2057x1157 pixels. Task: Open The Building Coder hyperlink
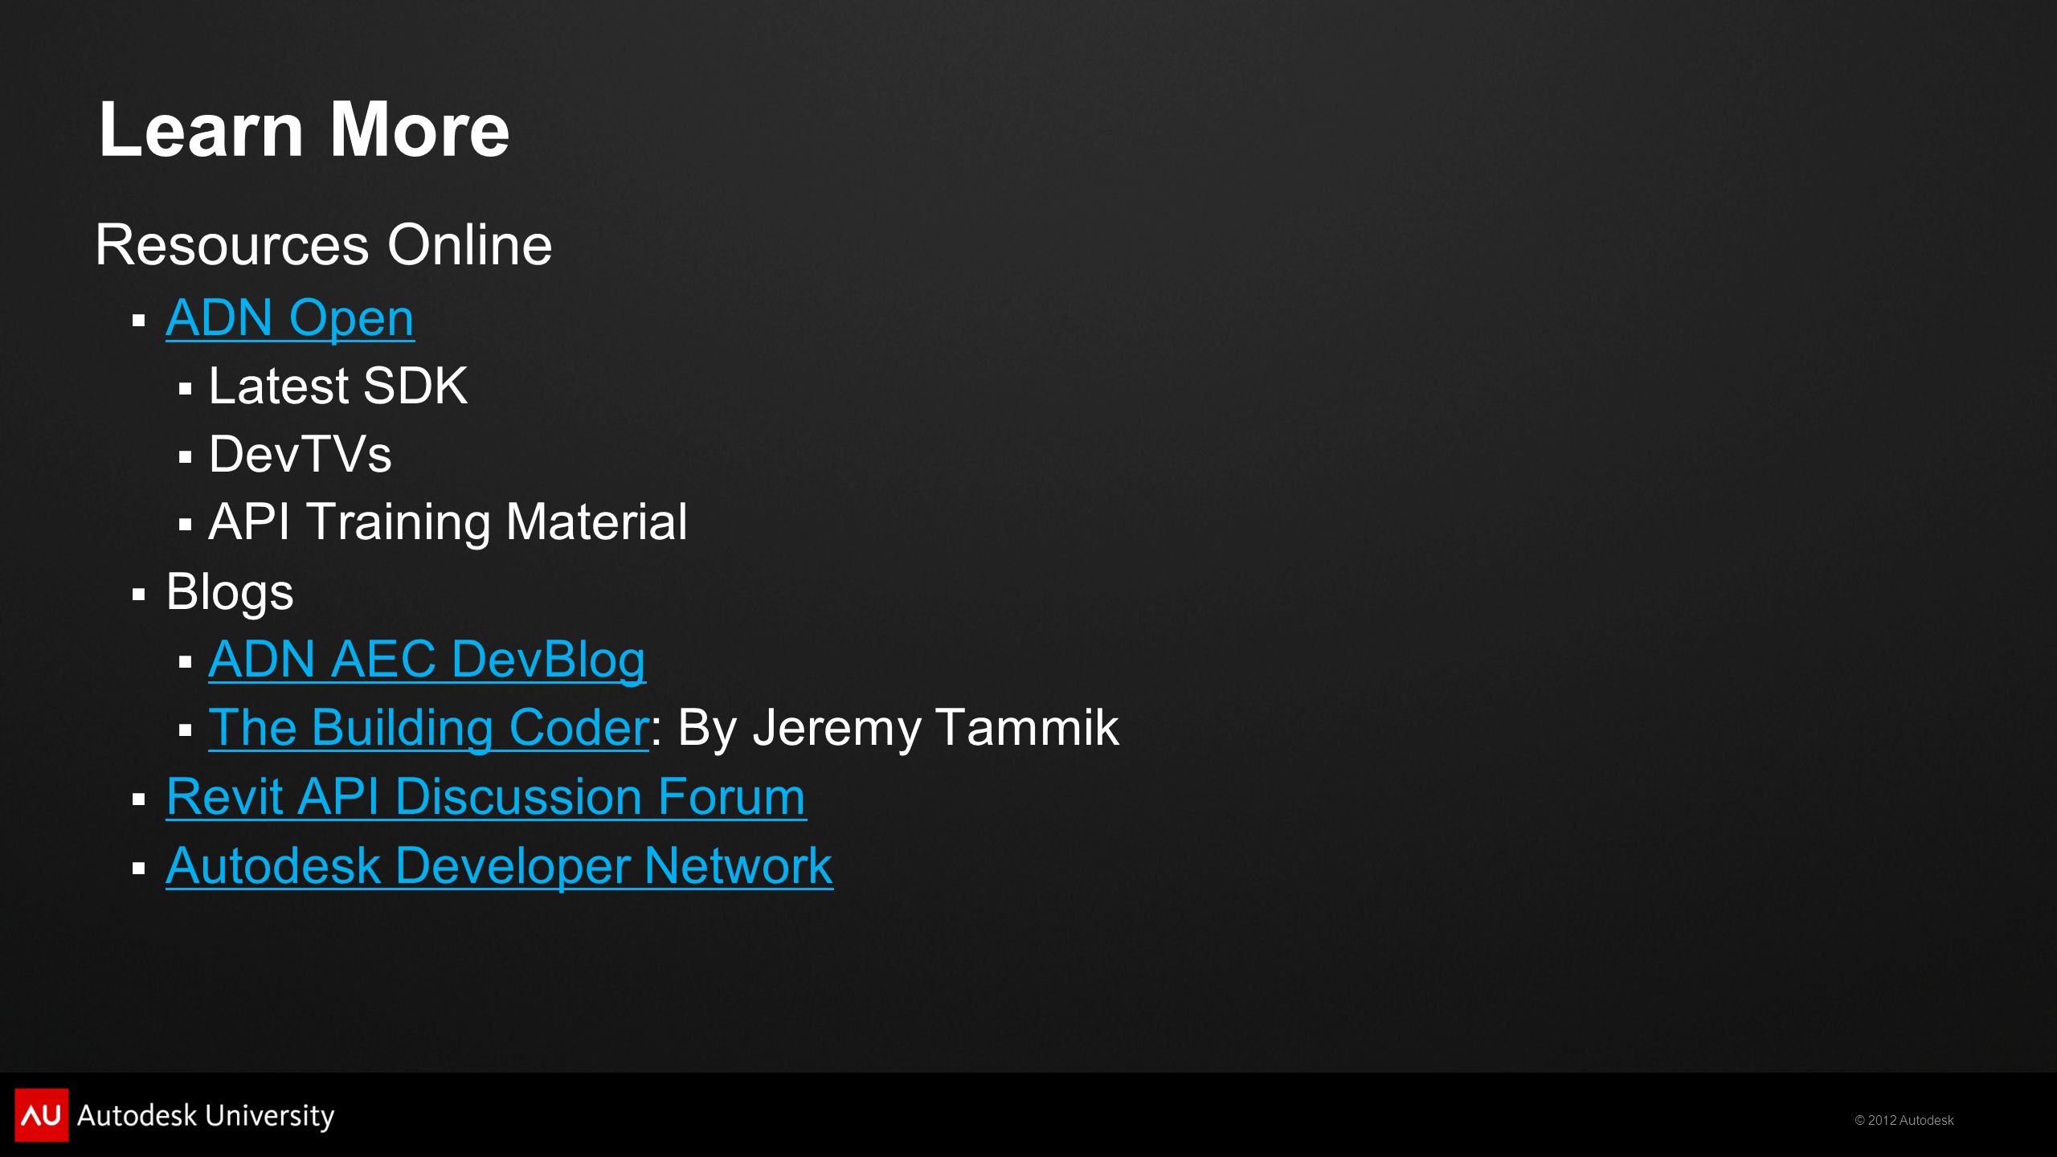pyautogui.click(x=428, y=728)
